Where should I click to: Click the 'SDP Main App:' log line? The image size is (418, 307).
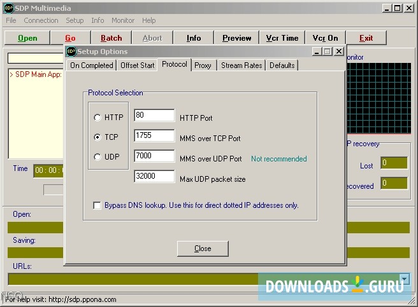[x=36, y=74]
